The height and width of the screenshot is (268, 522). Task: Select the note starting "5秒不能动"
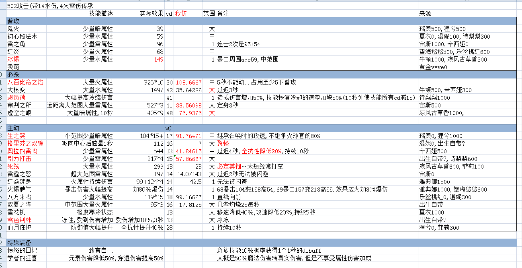pos(257,82)
